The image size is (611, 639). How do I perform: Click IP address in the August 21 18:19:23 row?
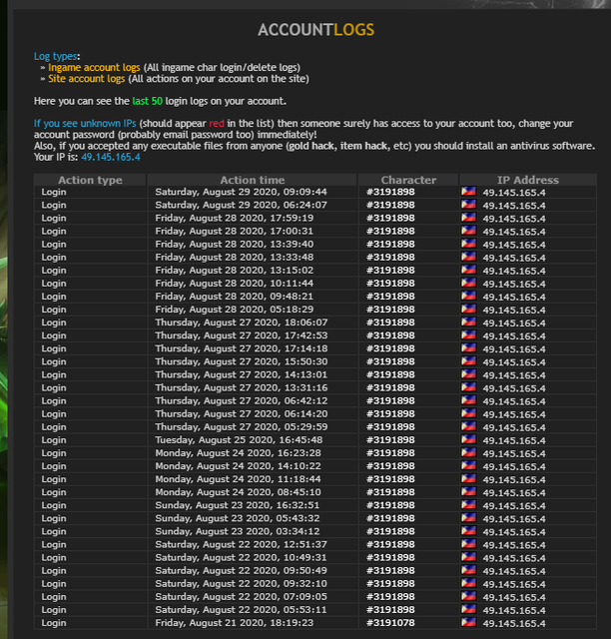pyautogui.click(x=514, y=623)
